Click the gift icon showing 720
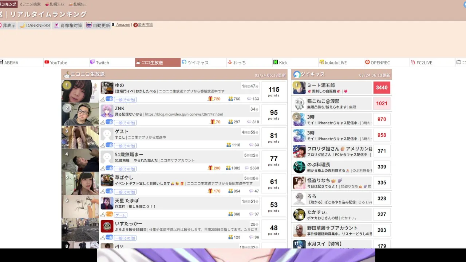The image size is (466, 262). pyautogui.click(x=210, y=99)
